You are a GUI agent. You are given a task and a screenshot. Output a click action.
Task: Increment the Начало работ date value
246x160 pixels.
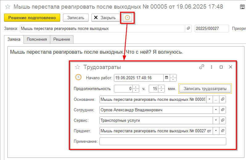[173, 76]
